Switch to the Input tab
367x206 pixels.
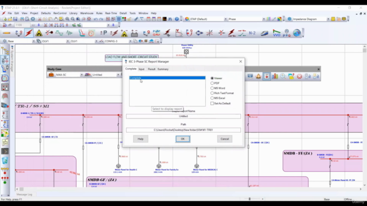click(142, 69)
